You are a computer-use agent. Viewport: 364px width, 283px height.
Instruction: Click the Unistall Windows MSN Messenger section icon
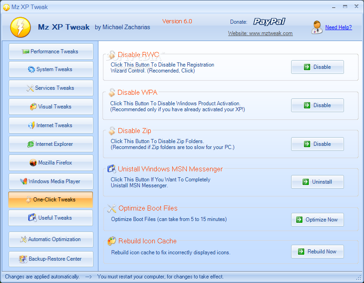(x=112, y=169)
